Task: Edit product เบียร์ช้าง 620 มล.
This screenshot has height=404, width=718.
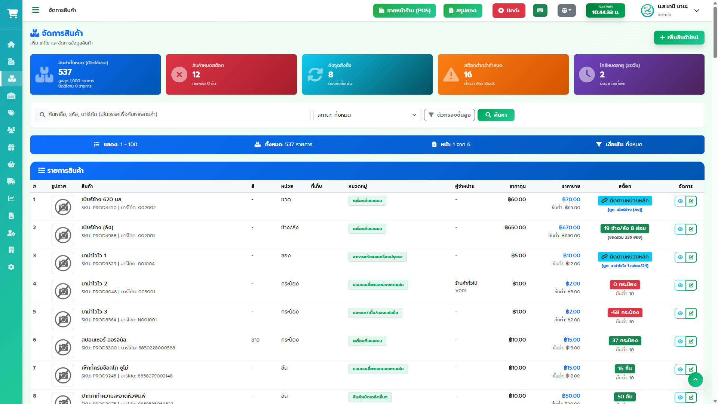Action: click(x=691, y=201)
